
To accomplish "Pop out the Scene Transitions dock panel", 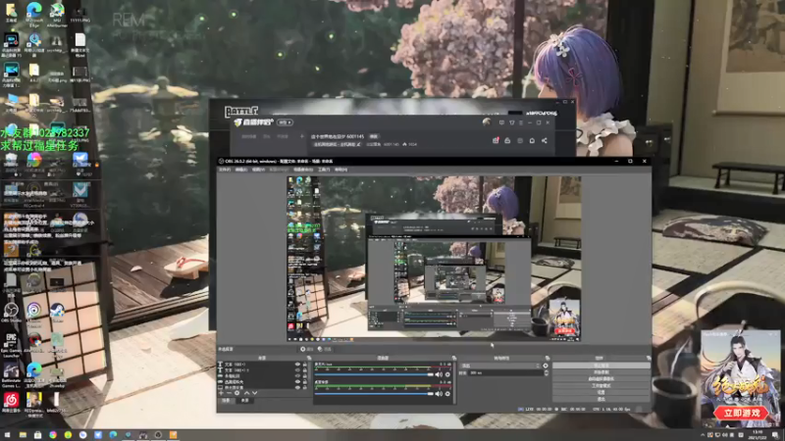I will (548, 358).
